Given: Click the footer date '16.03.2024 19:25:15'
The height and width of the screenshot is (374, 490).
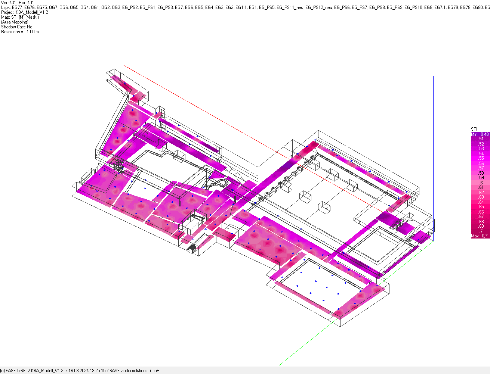Looking at the screenshot, I should pos(87,371).
